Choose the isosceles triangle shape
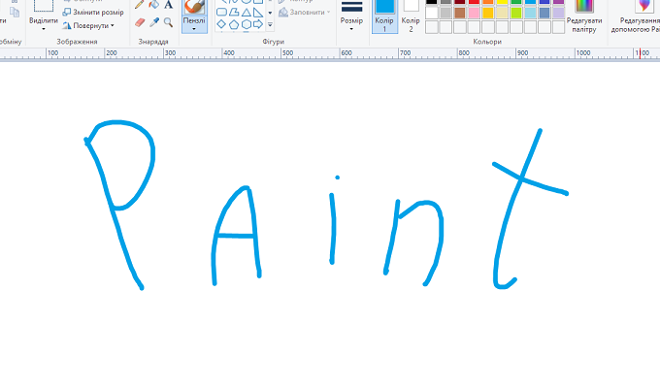This screenshot has height=388, width=660. pyautogui.click(x=247, y=13)
